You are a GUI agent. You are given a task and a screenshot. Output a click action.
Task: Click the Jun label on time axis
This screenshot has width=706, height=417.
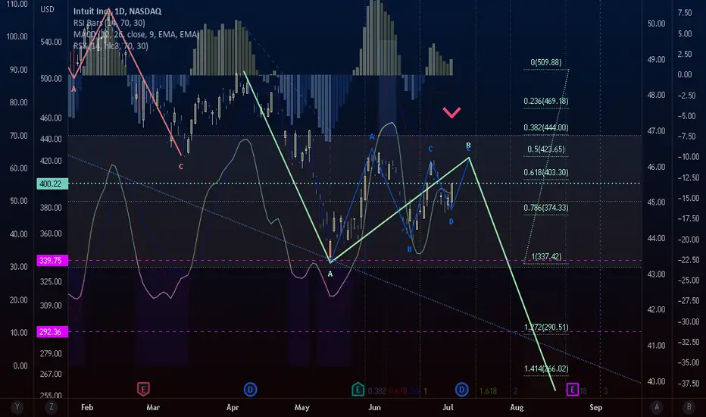pos(375,407)
